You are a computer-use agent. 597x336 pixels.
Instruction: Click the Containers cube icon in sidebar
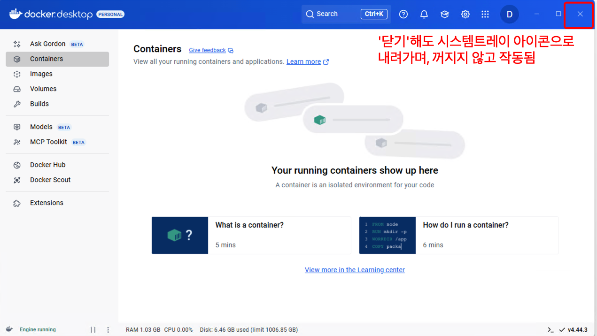click(17, 59)
